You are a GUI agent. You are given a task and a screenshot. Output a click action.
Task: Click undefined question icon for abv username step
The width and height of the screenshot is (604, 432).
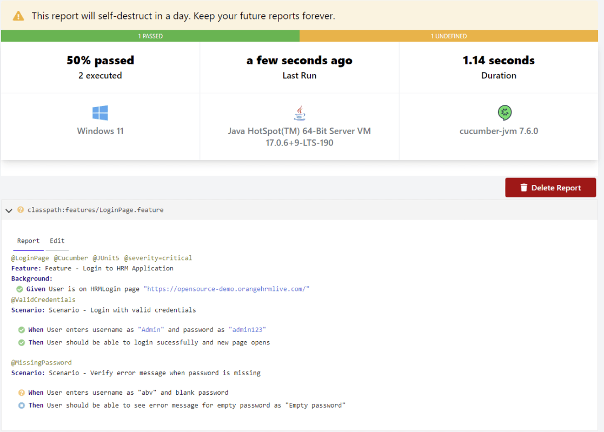[22, 393]
